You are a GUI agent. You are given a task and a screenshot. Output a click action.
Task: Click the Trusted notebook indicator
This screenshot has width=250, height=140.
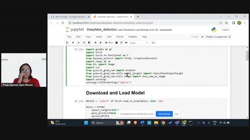coord(195,37)
